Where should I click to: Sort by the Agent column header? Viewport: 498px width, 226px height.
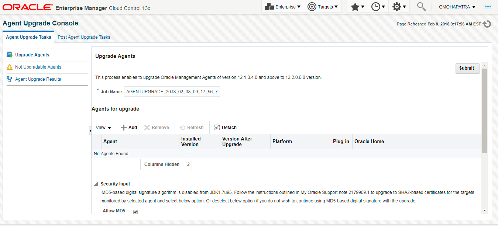140,142
